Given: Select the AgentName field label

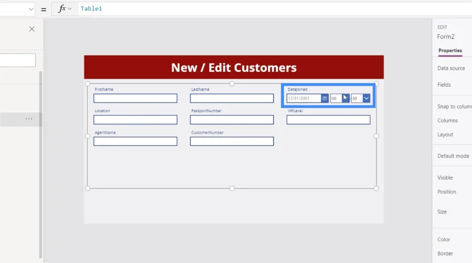Looking at the screenshot, I should 105,133.
